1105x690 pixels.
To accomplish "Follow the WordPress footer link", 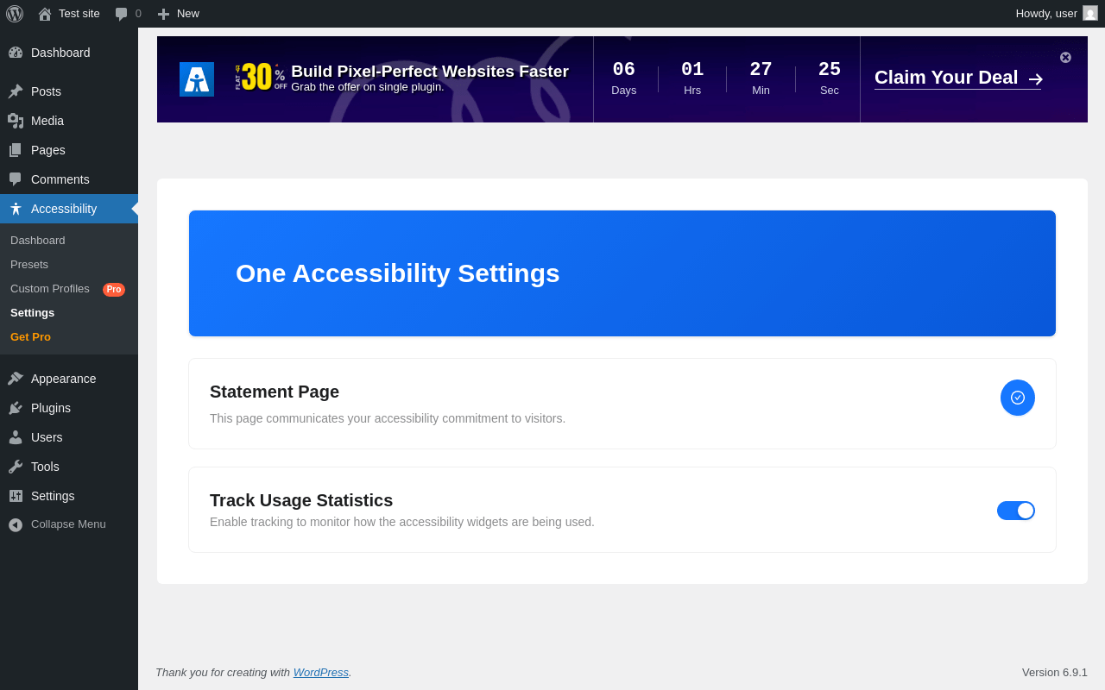I will click(x=321, y=672).
